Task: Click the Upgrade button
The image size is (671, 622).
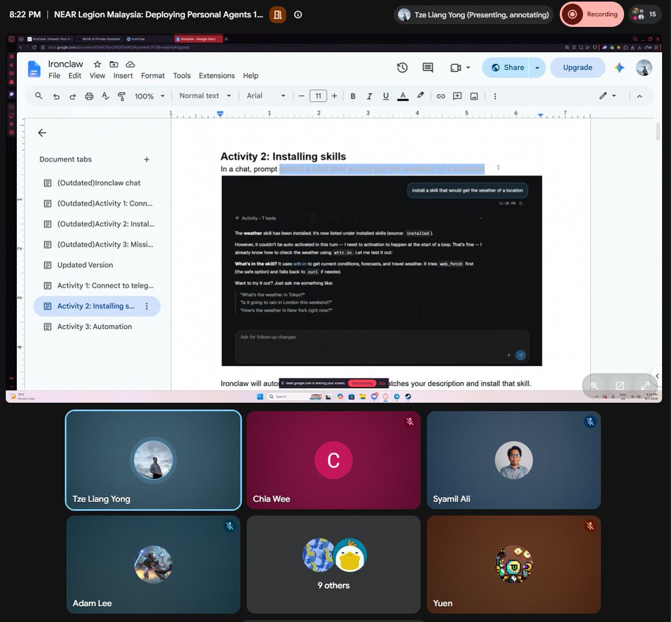Action: click(x=578, y=68)
